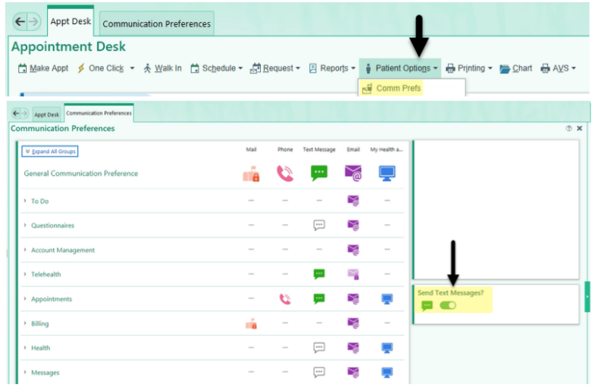The image size is (599, 387).
Task: Click the General Communication Email icon
Action: [x=353, y=173]
